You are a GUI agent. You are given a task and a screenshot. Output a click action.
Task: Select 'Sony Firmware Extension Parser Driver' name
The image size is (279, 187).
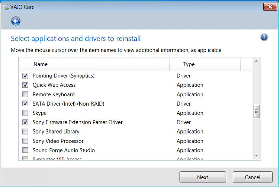(x=78, y=122)
